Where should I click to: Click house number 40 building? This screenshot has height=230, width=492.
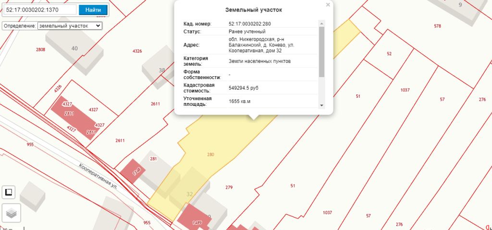point(74,48)
